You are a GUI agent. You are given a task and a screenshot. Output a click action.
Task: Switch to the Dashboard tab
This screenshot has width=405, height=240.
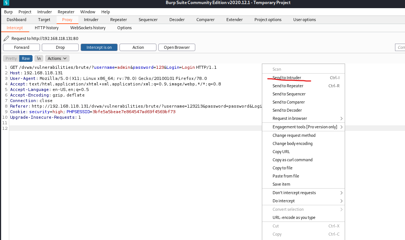click(17, 20)
